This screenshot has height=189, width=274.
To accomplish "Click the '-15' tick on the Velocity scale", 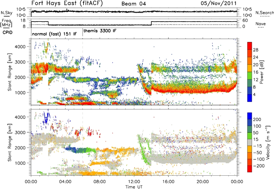I will click(257, 146).
